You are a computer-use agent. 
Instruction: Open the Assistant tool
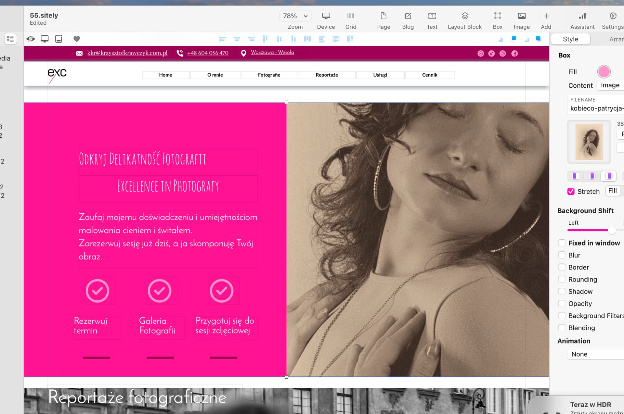582,16
